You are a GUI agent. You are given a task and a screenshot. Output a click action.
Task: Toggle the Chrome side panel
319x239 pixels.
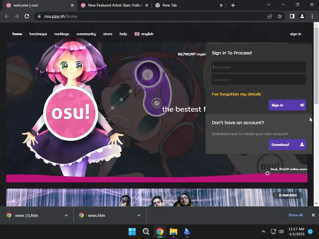pos(292,16)
